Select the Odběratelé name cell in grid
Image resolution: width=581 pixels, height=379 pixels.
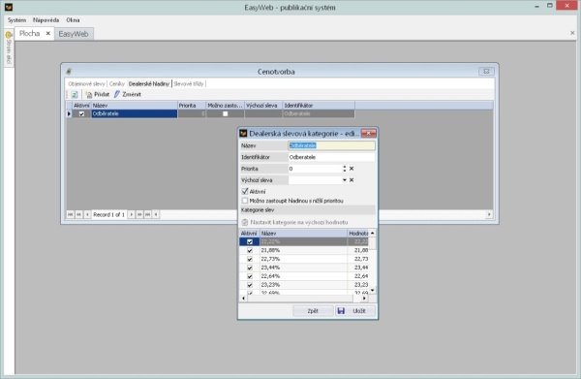135,113
